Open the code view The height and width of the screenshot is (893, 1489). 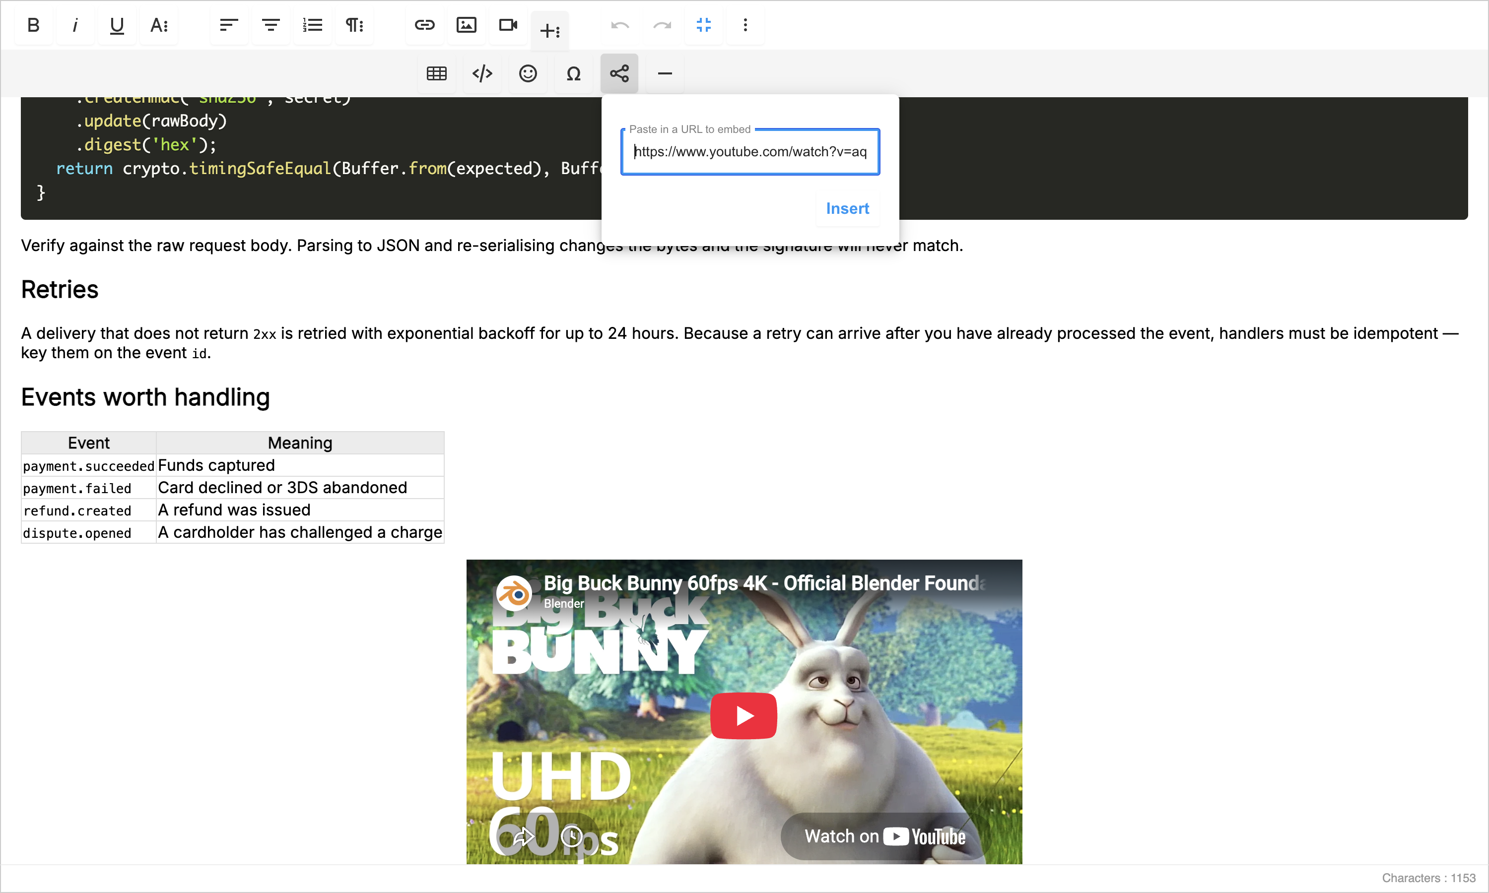tap(483, 73)
